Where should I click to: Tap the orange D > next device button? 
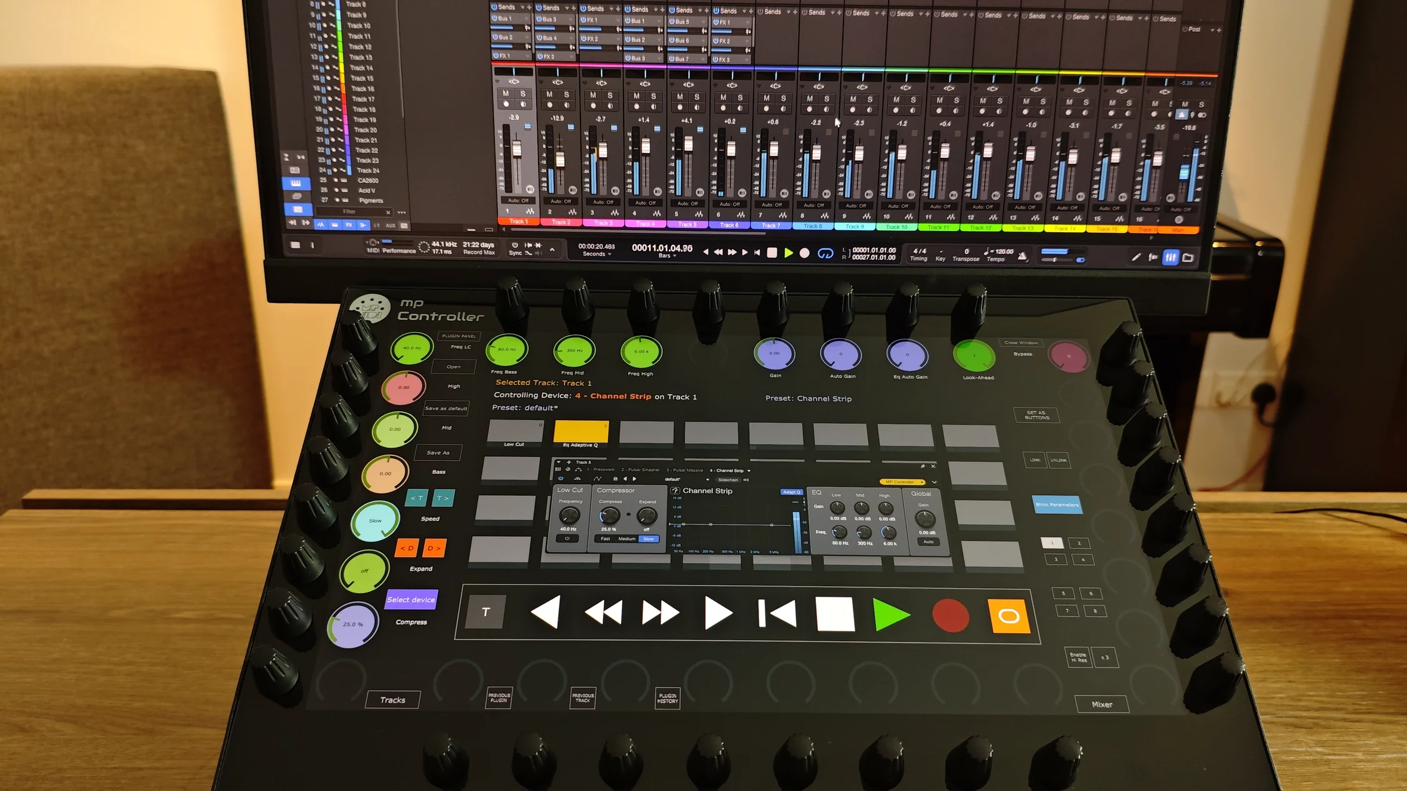click(434, 548)
